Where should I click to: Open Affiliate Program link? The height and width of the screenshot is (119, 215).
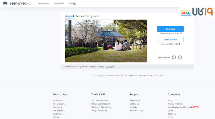175,104
